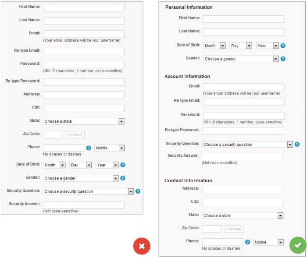Click the Date of Birth help icon in right form
The image size is (307, 258).
pyautogui.click(x=283, y=46)
